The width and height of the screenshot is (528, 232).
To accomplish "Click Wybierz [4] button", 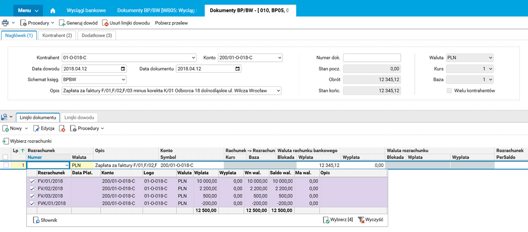I will (338, 220).
